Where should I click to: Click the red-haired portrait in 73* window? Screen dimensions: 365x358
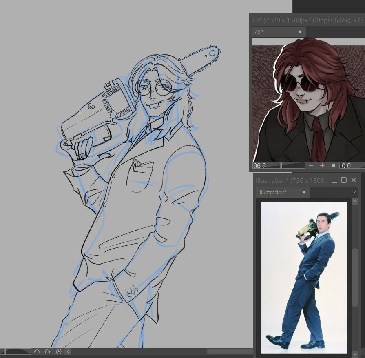[309, 100]
